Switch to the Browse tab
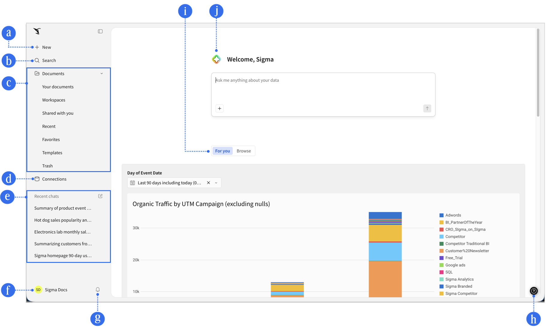Viewport: 546px width, 327px height. pyautogui.click(x=244, y=151)
